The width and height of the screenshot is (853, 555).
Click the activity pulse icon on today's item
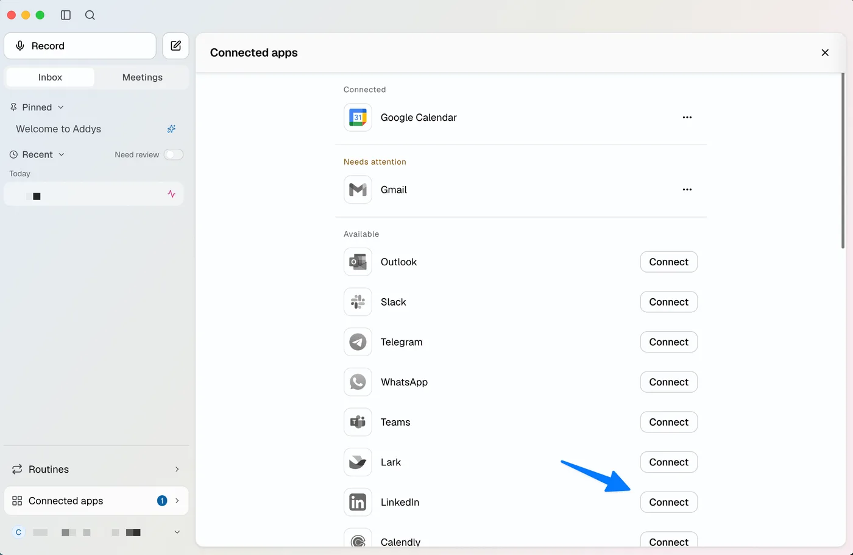[171, 194]
